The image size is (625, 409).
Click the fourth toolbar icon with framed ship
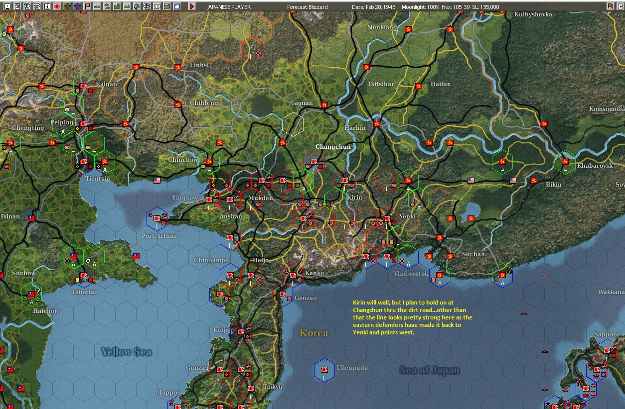tap(37, 6)
